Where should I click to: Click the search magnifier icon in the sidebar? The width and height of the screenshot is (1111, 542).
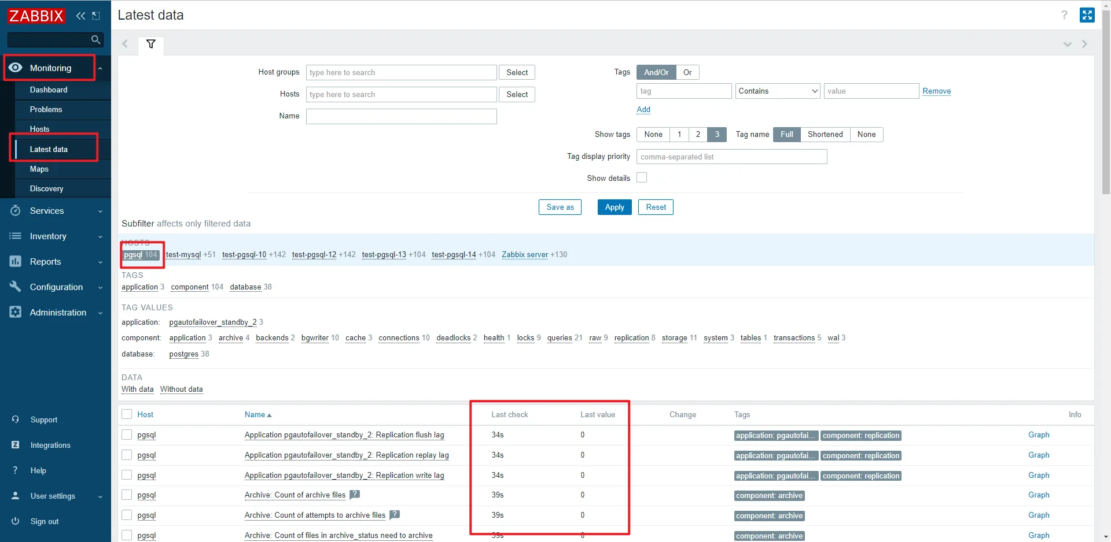[x=95, y=39]
